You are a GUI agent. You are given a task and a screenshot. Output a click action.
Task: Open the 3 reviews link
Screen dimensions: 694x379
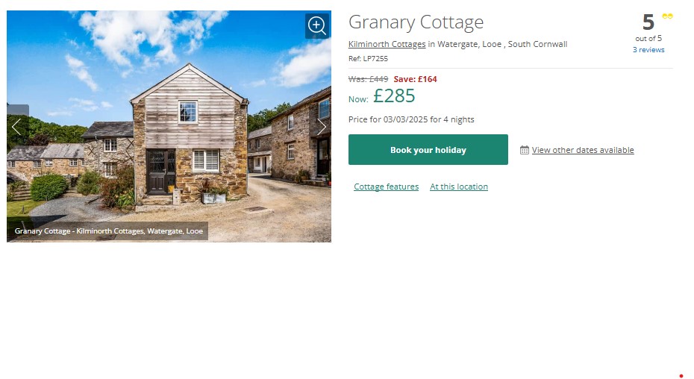(648, 49)
